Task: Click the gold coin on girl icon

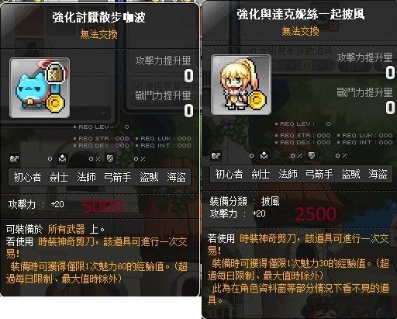Action: click(x=257, y=100)
